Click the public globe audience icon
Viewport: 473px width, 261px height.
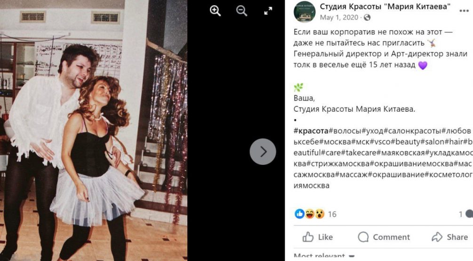367,18
